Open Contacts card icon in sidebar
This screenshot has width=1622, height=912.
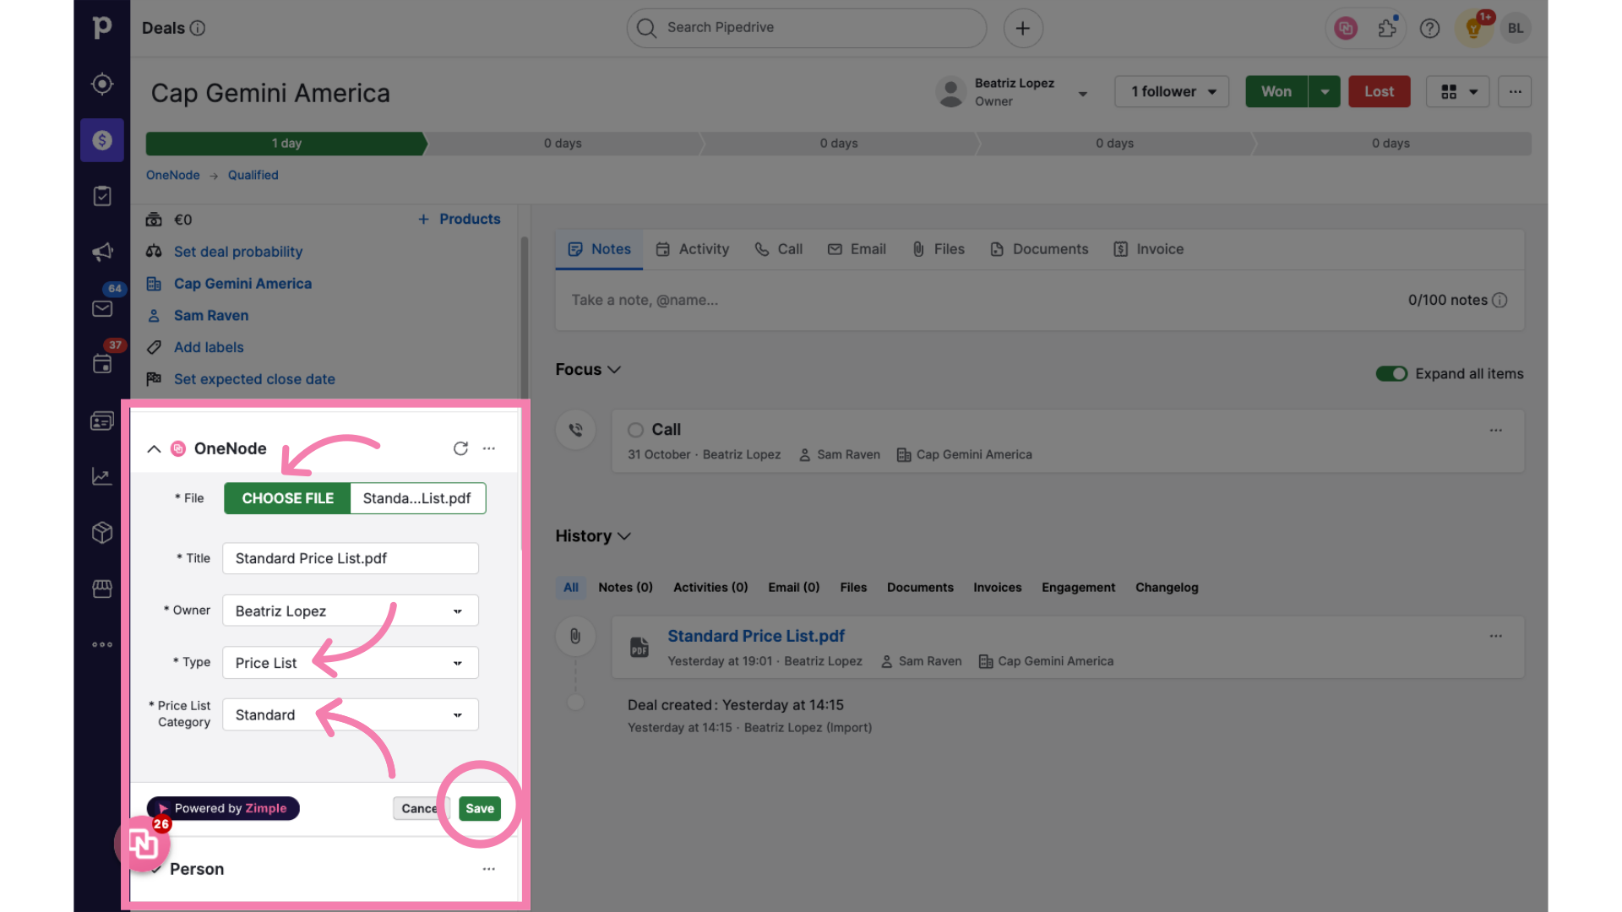102,421
